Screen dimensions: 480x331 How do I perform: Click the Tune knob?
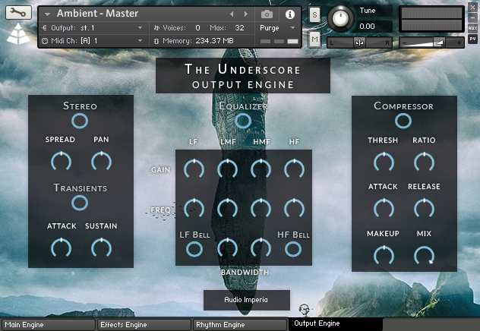click(x=340, y=19)
